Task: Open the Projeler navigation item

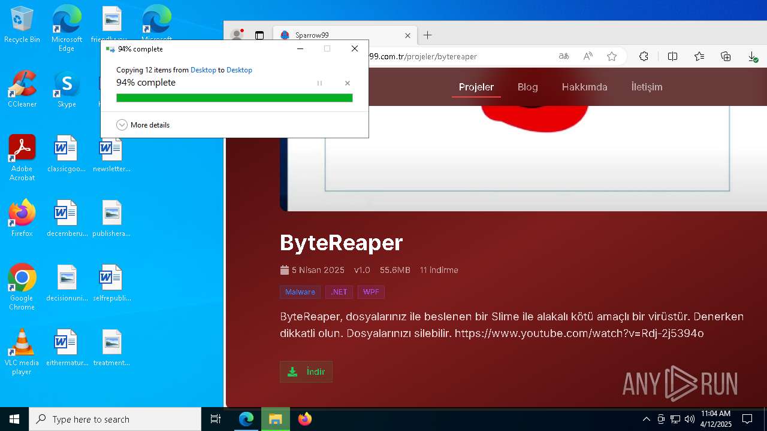Action: click(476, 87)
